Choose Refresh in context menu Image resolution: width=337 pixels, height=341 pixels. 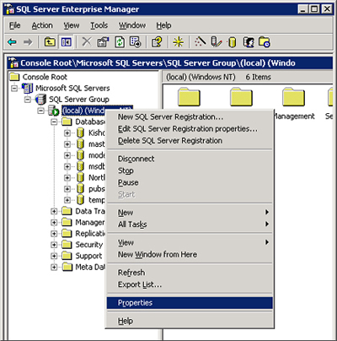point(190,273)
